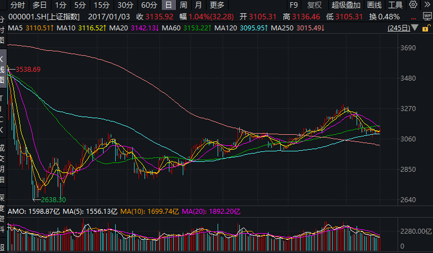This screenshot has width=433, height=253.
Task: Switch to 周 weekly period
Action: point(183,5)
